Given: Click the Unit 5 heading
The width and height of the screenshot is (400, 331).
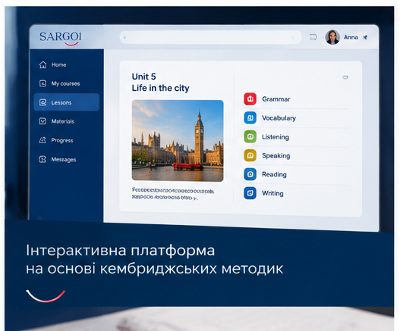Looking at the screenshot, I should [143, 77].
